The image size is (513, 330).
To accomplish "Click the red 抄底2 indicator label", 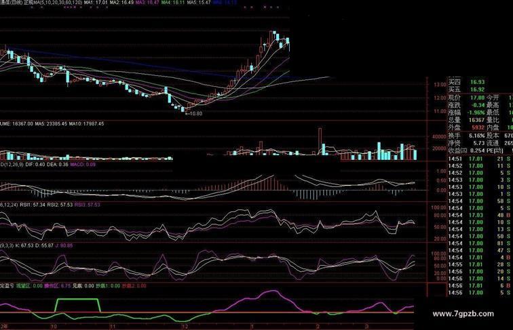I will click(x=134, y=286).
